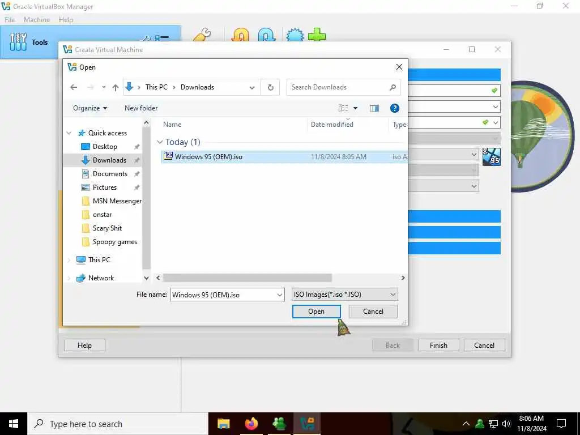Select Pictures in Quick access
Viewport: 580px width, 435px height.
[x=105, y=187]
